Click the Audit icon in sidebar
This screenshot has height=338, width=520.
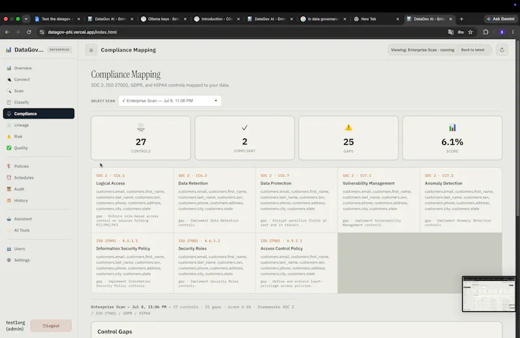(9, 189)
